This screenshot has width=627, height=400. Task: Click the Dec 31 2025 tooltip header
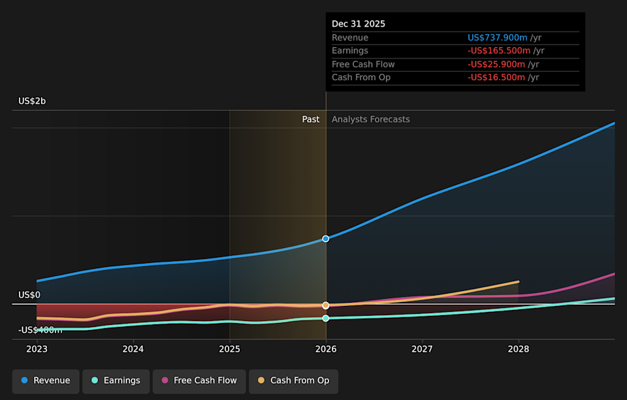[359, 23]
